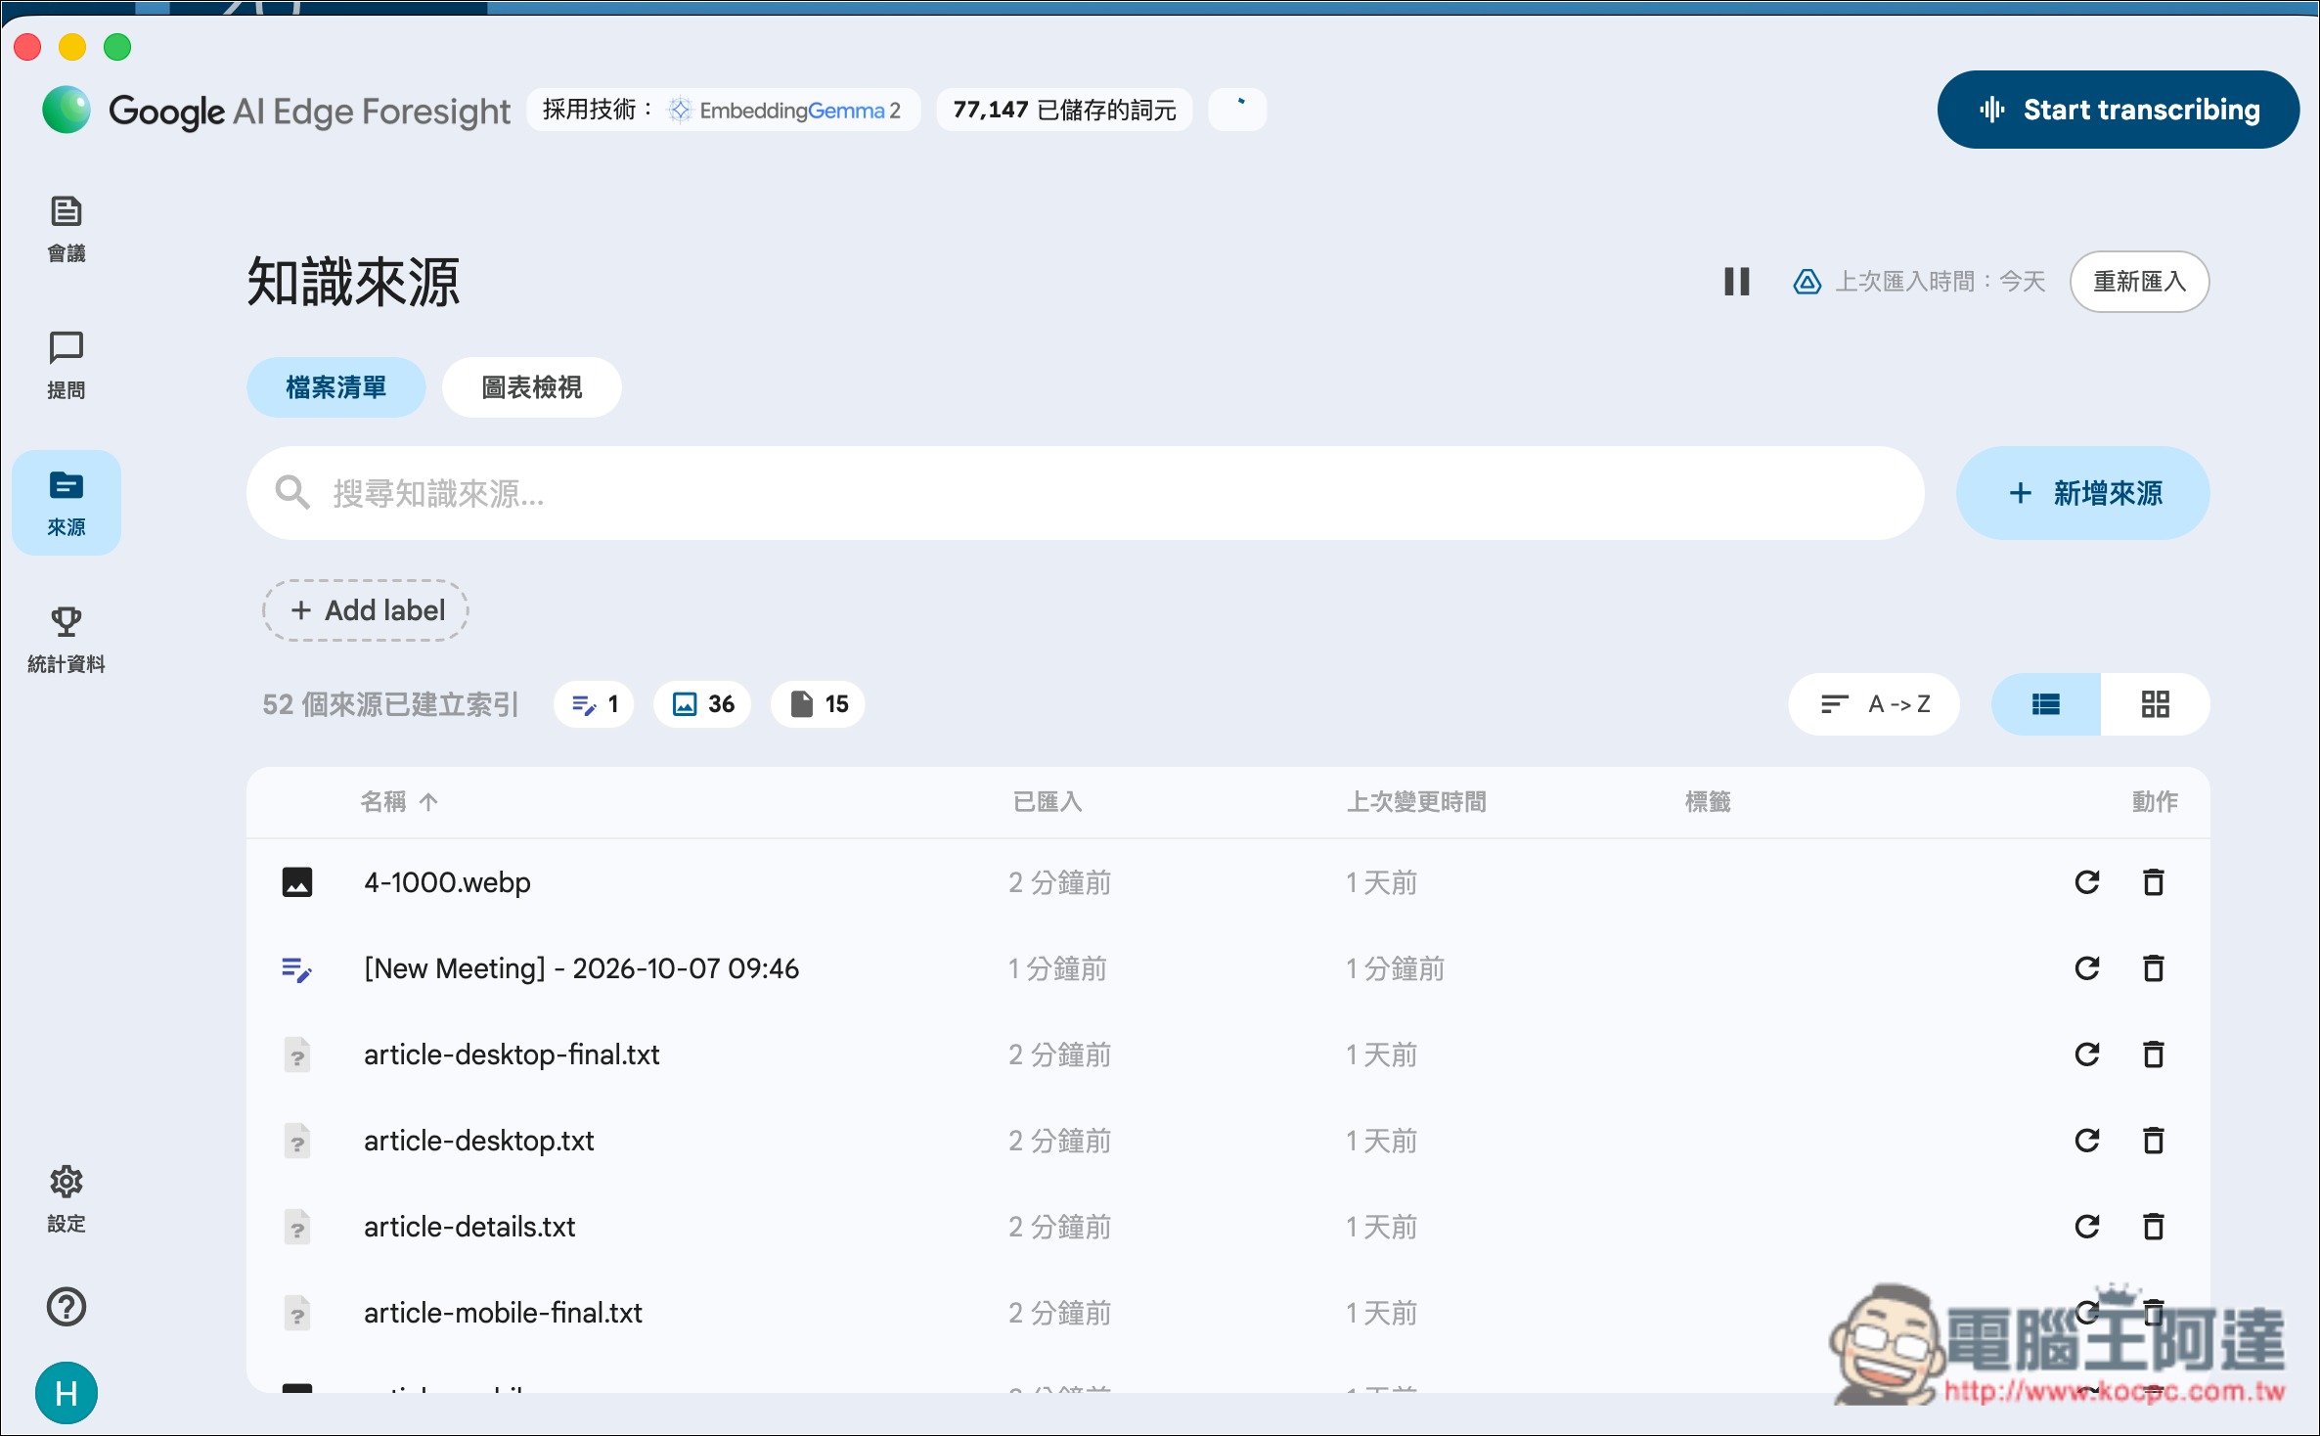
Task: Open the H user profile avatar
Action: click(x=67, y=1393)
